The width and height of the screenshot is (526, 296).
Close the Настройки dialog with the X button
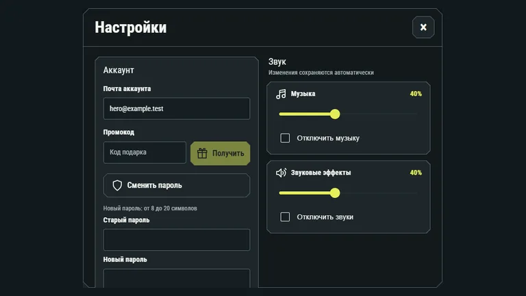(x=423, y=27)
